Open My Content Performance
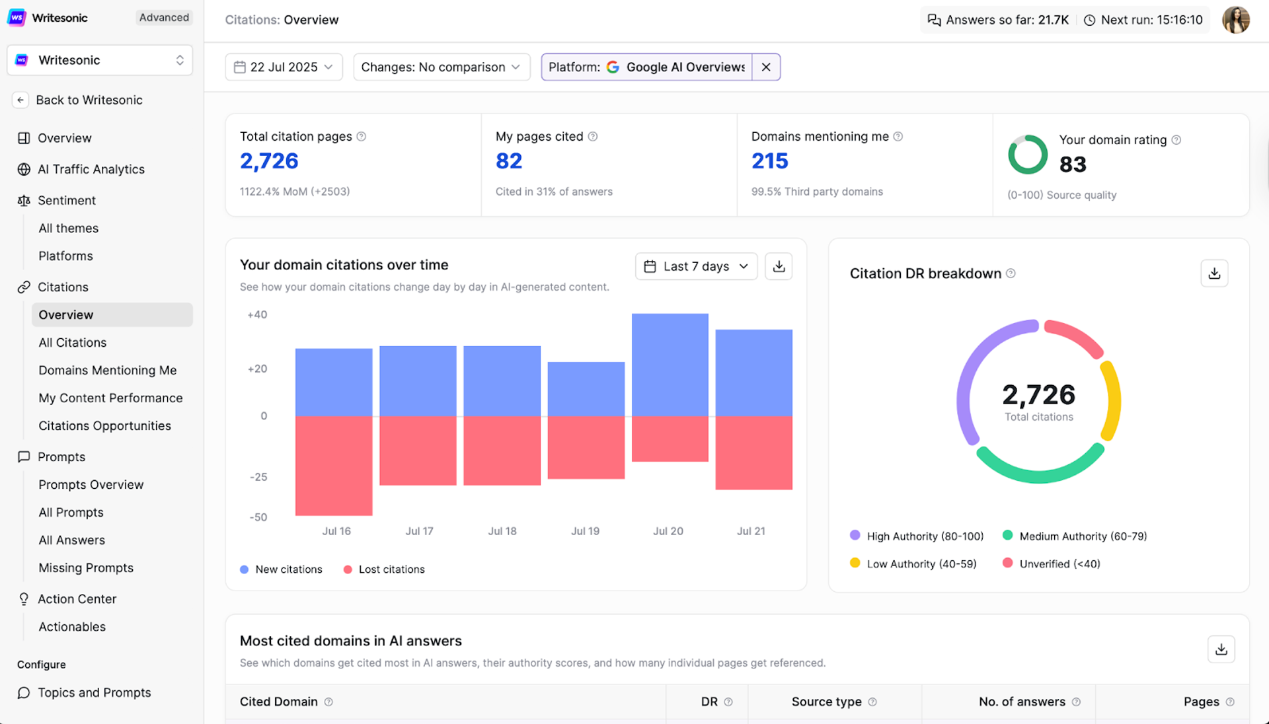The image size is (1269, 724). point(110,398)
